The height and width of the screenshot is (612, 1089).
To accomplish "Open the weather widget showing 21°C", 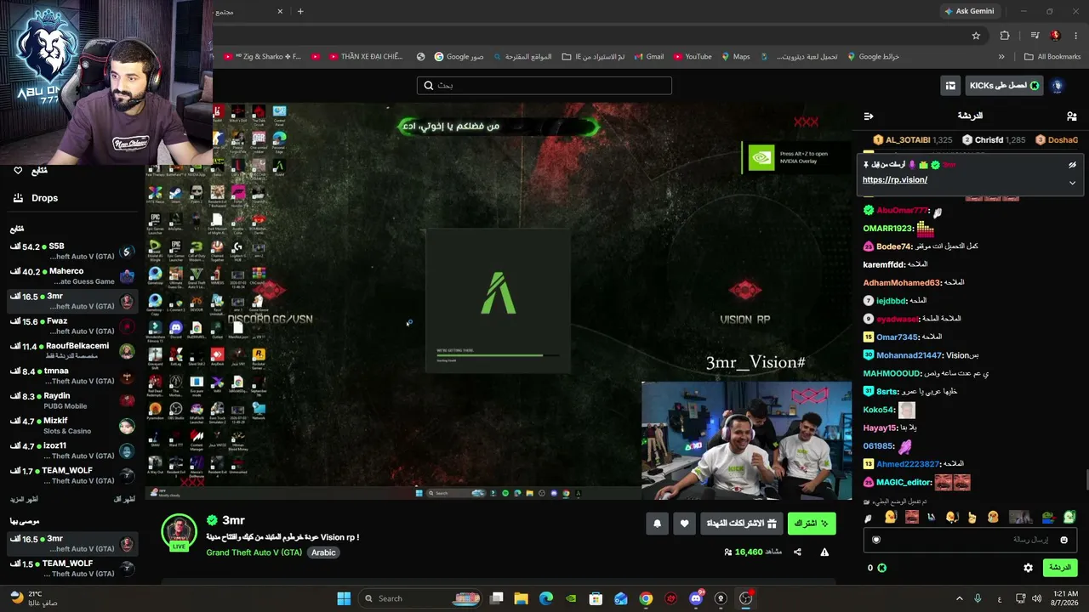I will point(34,598).
